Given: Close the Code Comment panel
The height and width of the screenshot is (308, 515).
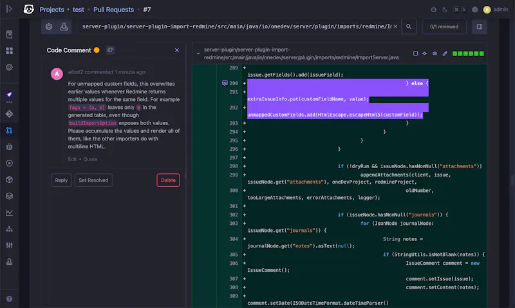Looking at the screenshot, I should coord(176,50).
